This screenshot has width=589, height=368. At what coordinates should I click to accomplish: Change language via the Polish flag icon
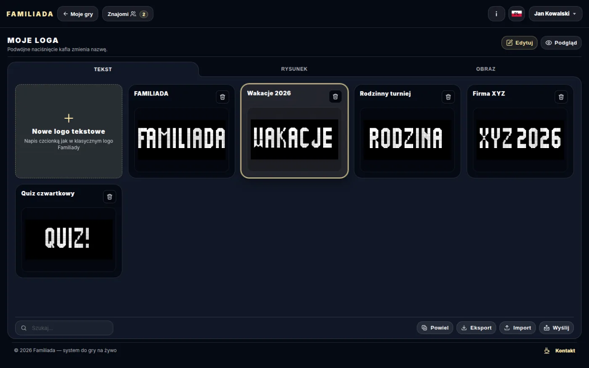click(x=517, y=14)
